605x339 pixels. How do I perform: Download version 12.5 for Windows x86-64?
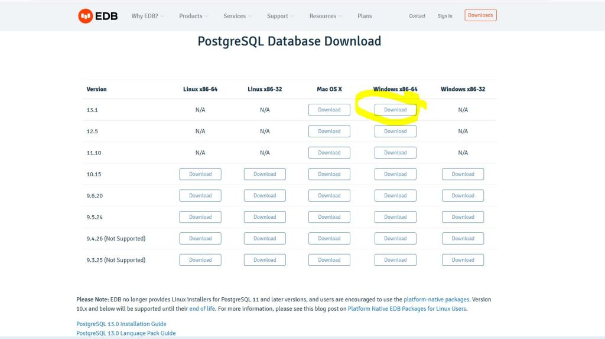pyautogui.click(x=395, y=131)
